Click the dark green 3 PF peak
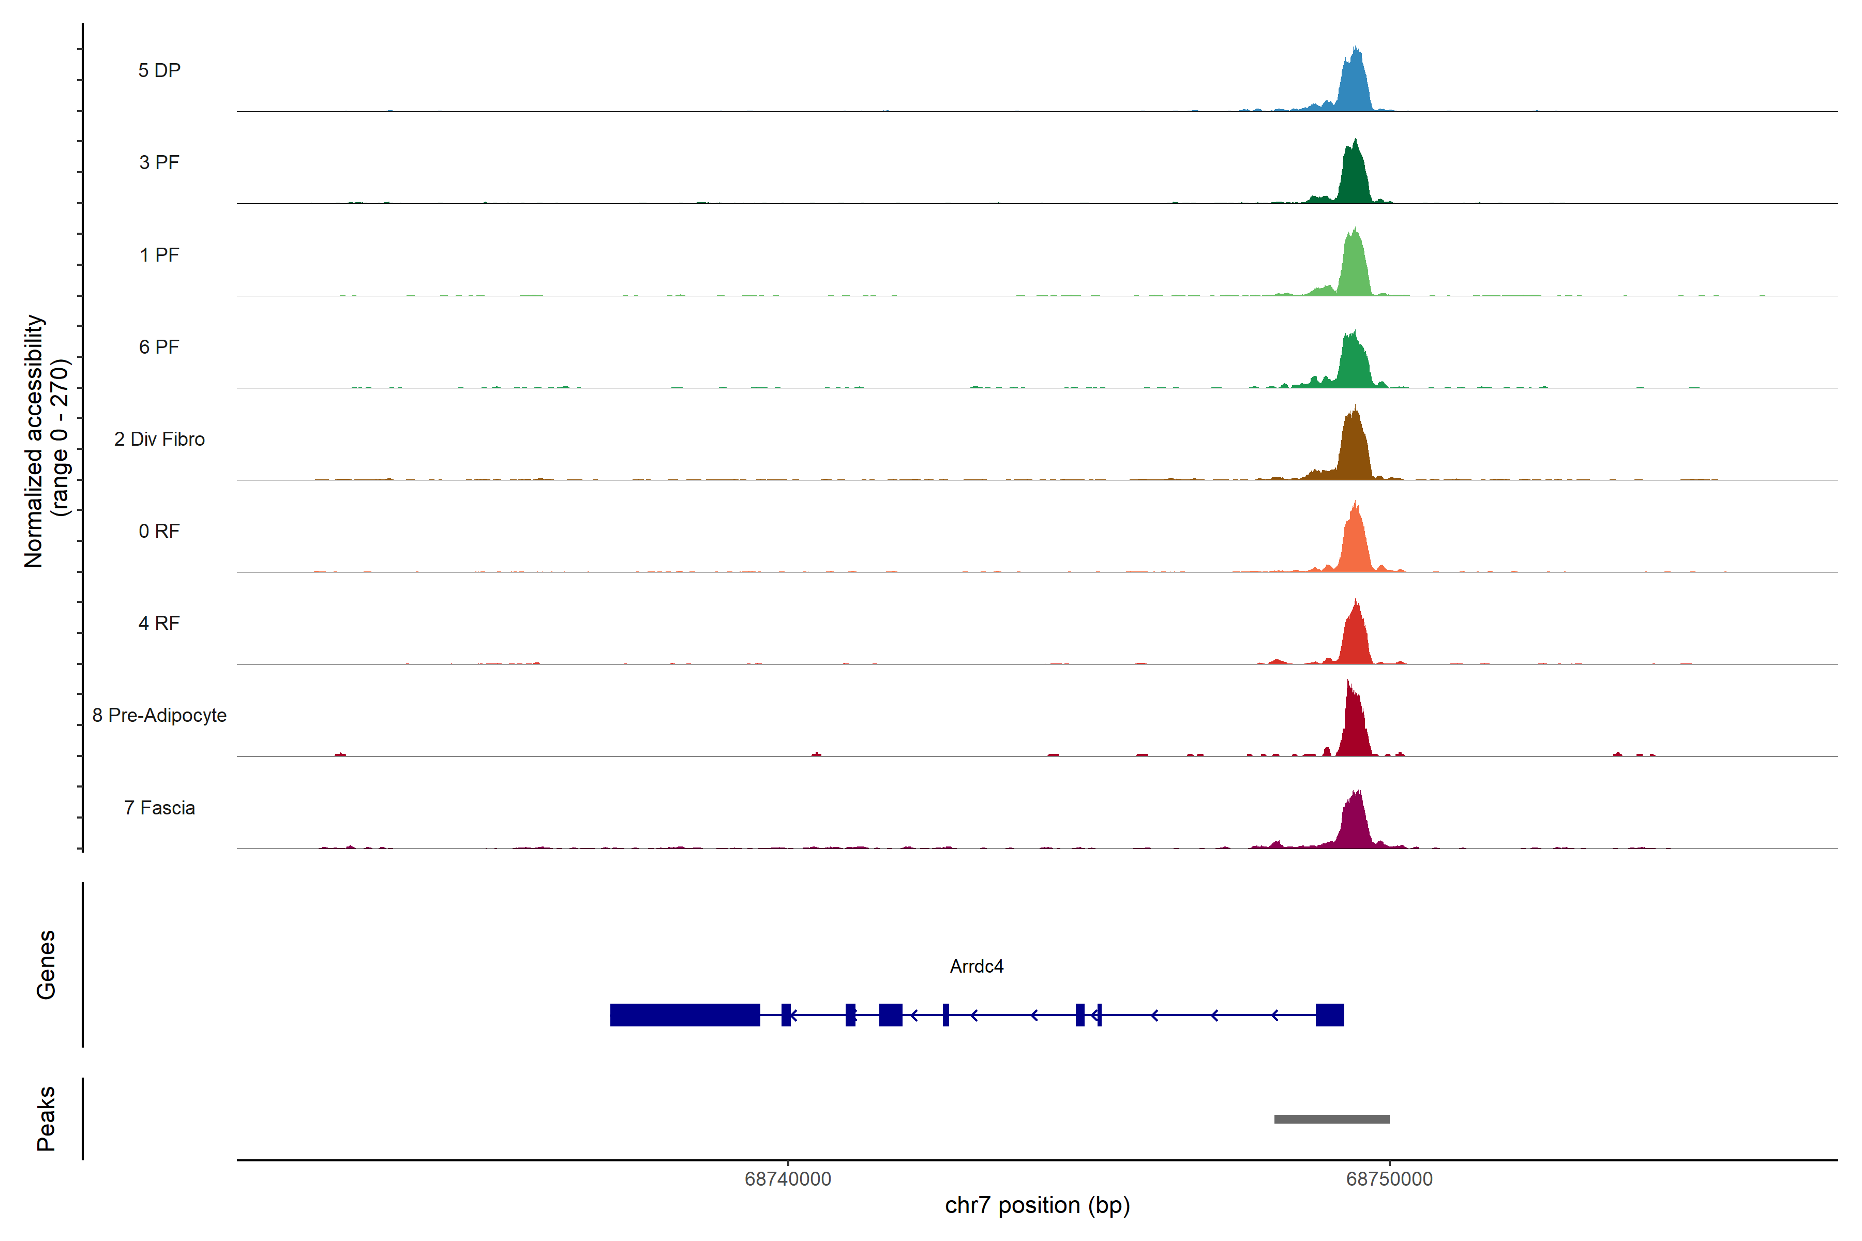The height and width of the screenshot is (1241, 1862). coord(1355,178)
